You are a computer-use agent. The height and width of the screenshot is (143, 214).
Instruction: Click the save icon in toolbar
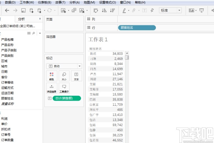tap(23, 10)
